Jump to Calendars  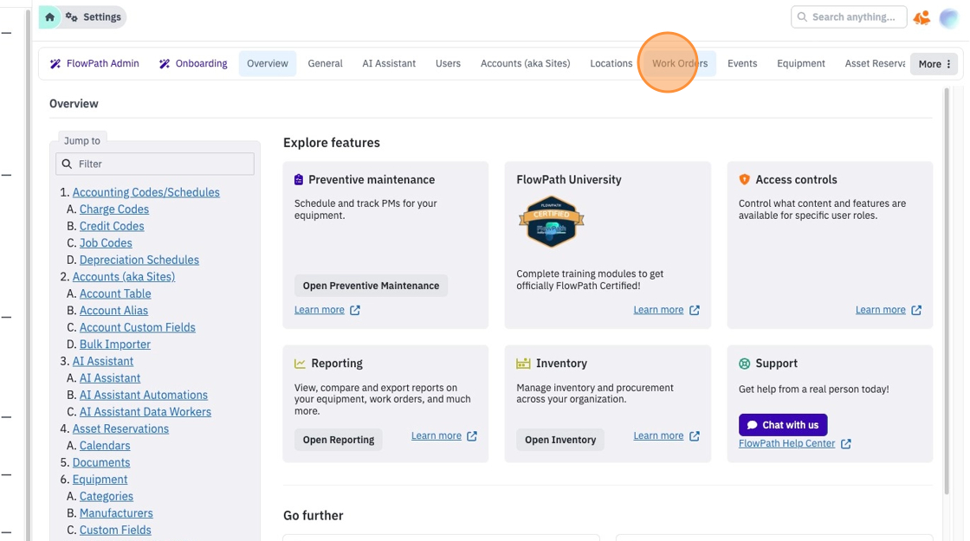point(105,446)
